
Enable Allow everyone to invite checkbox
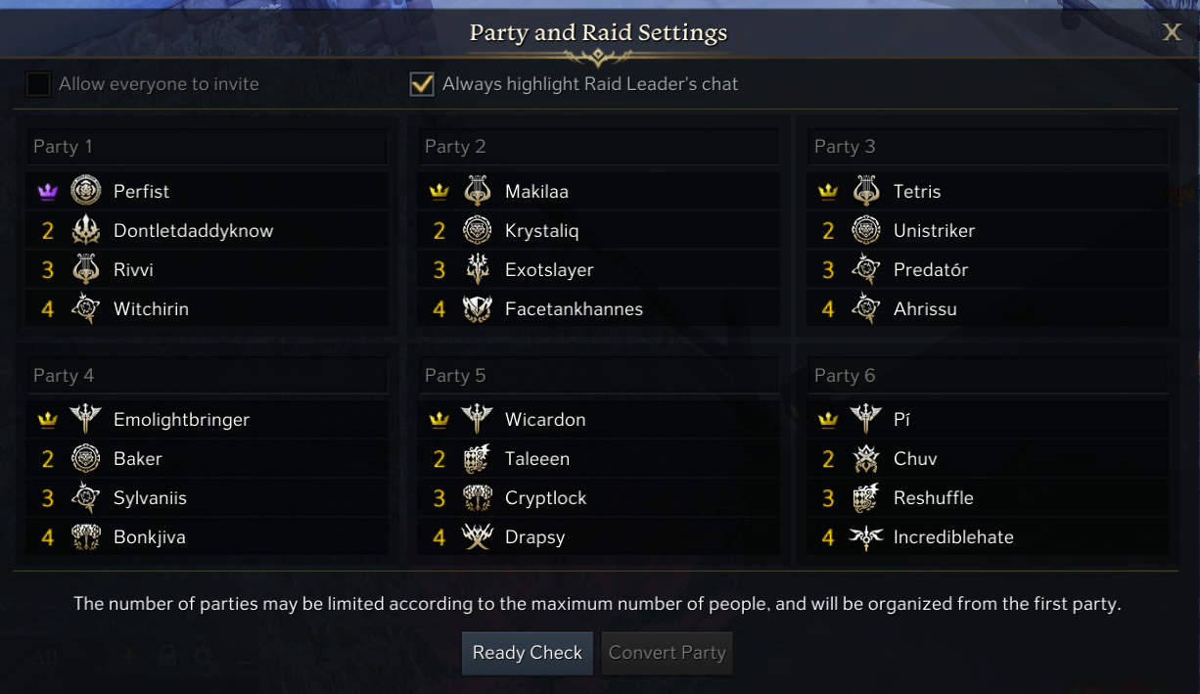point(38,84)
